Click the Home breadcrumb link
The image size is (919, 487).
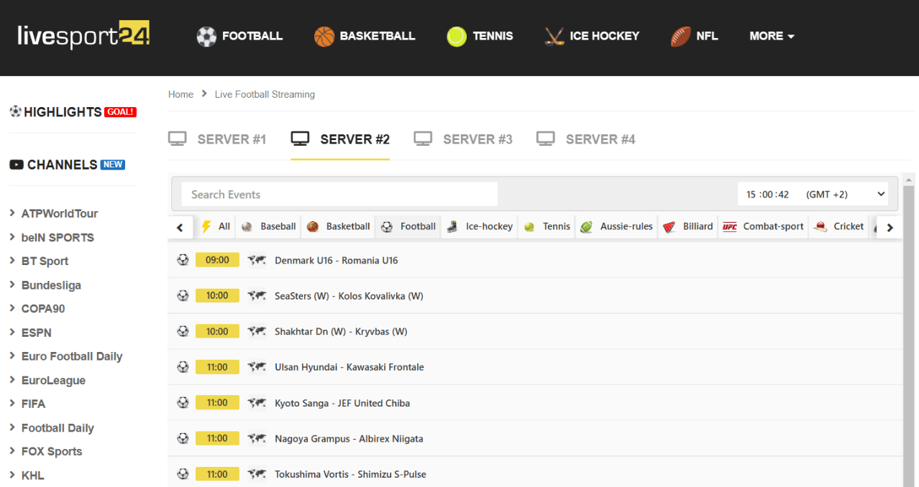click(x=180, y=94)
